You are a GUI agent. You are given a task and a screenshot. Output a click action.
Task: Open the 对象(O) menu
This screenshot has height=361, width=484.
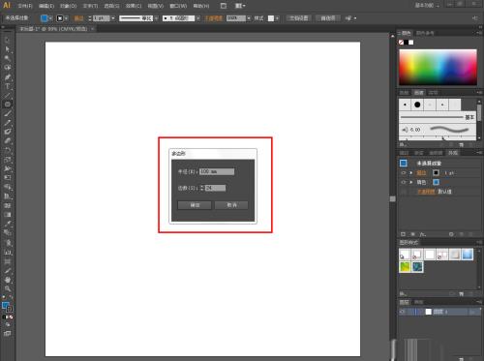69,6
